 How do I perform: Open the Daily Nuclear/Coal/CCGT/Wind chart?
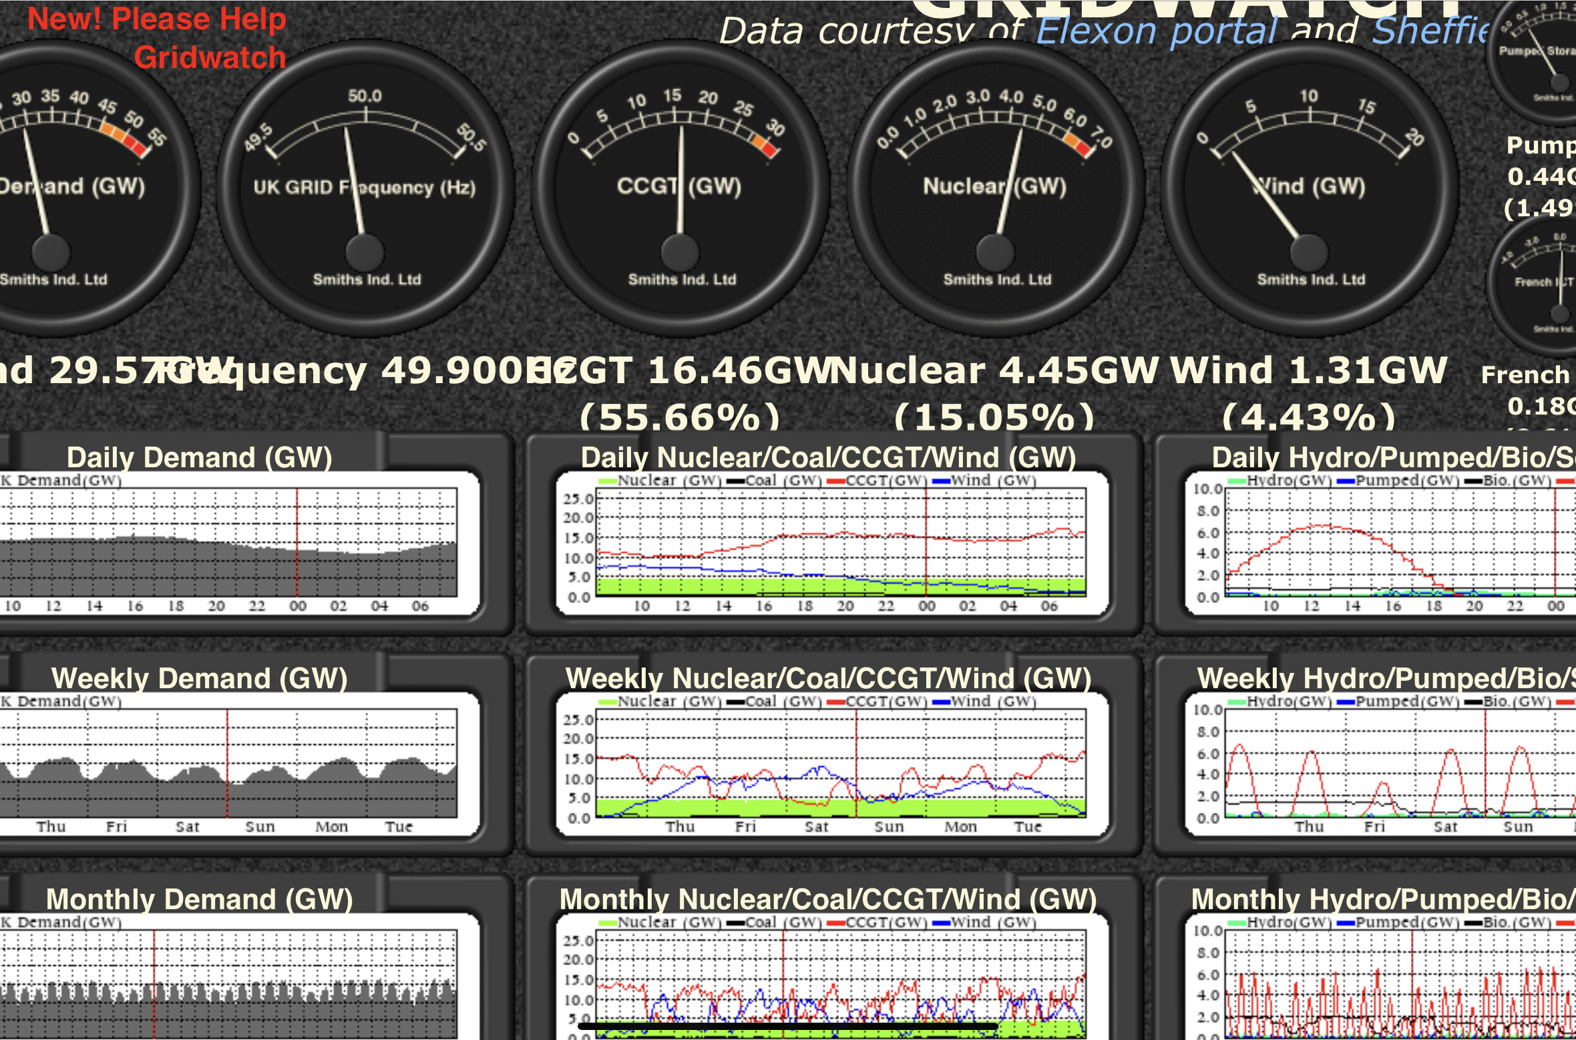pos(832,543)
